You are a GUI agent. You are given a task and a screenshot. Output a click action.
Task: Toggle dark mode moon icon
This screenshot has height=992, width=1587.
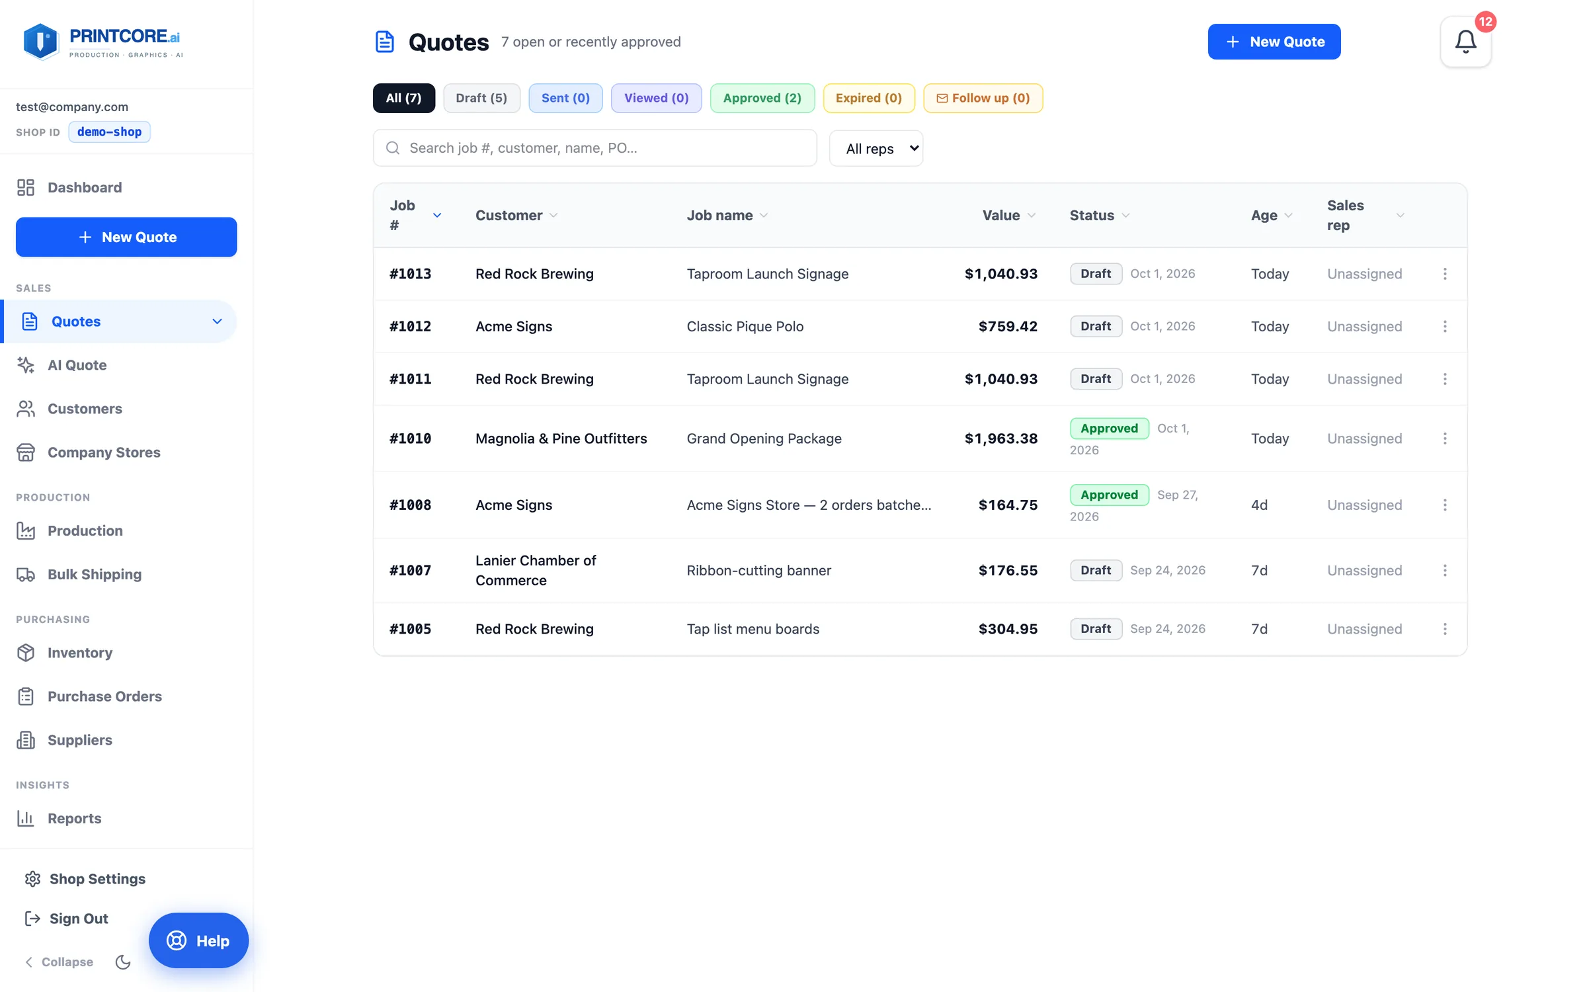(x=123, y=962)
